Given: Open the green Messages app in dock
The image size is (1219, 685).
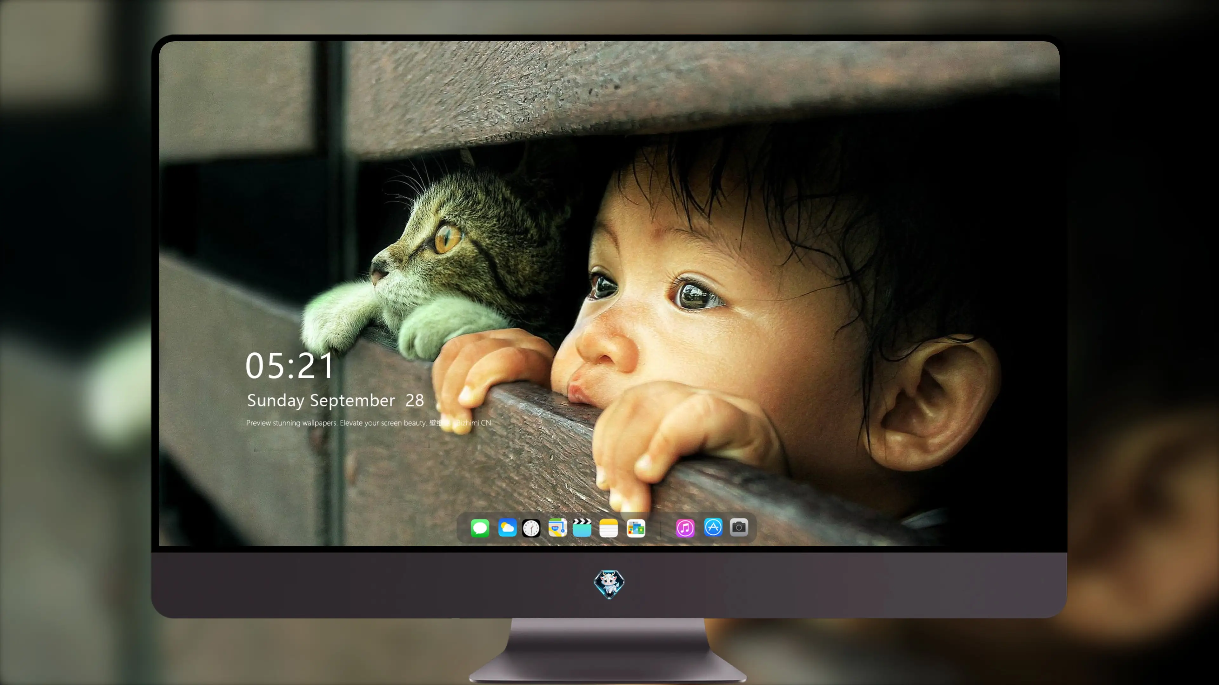Looking at the screenshot, I should (480, 528).
